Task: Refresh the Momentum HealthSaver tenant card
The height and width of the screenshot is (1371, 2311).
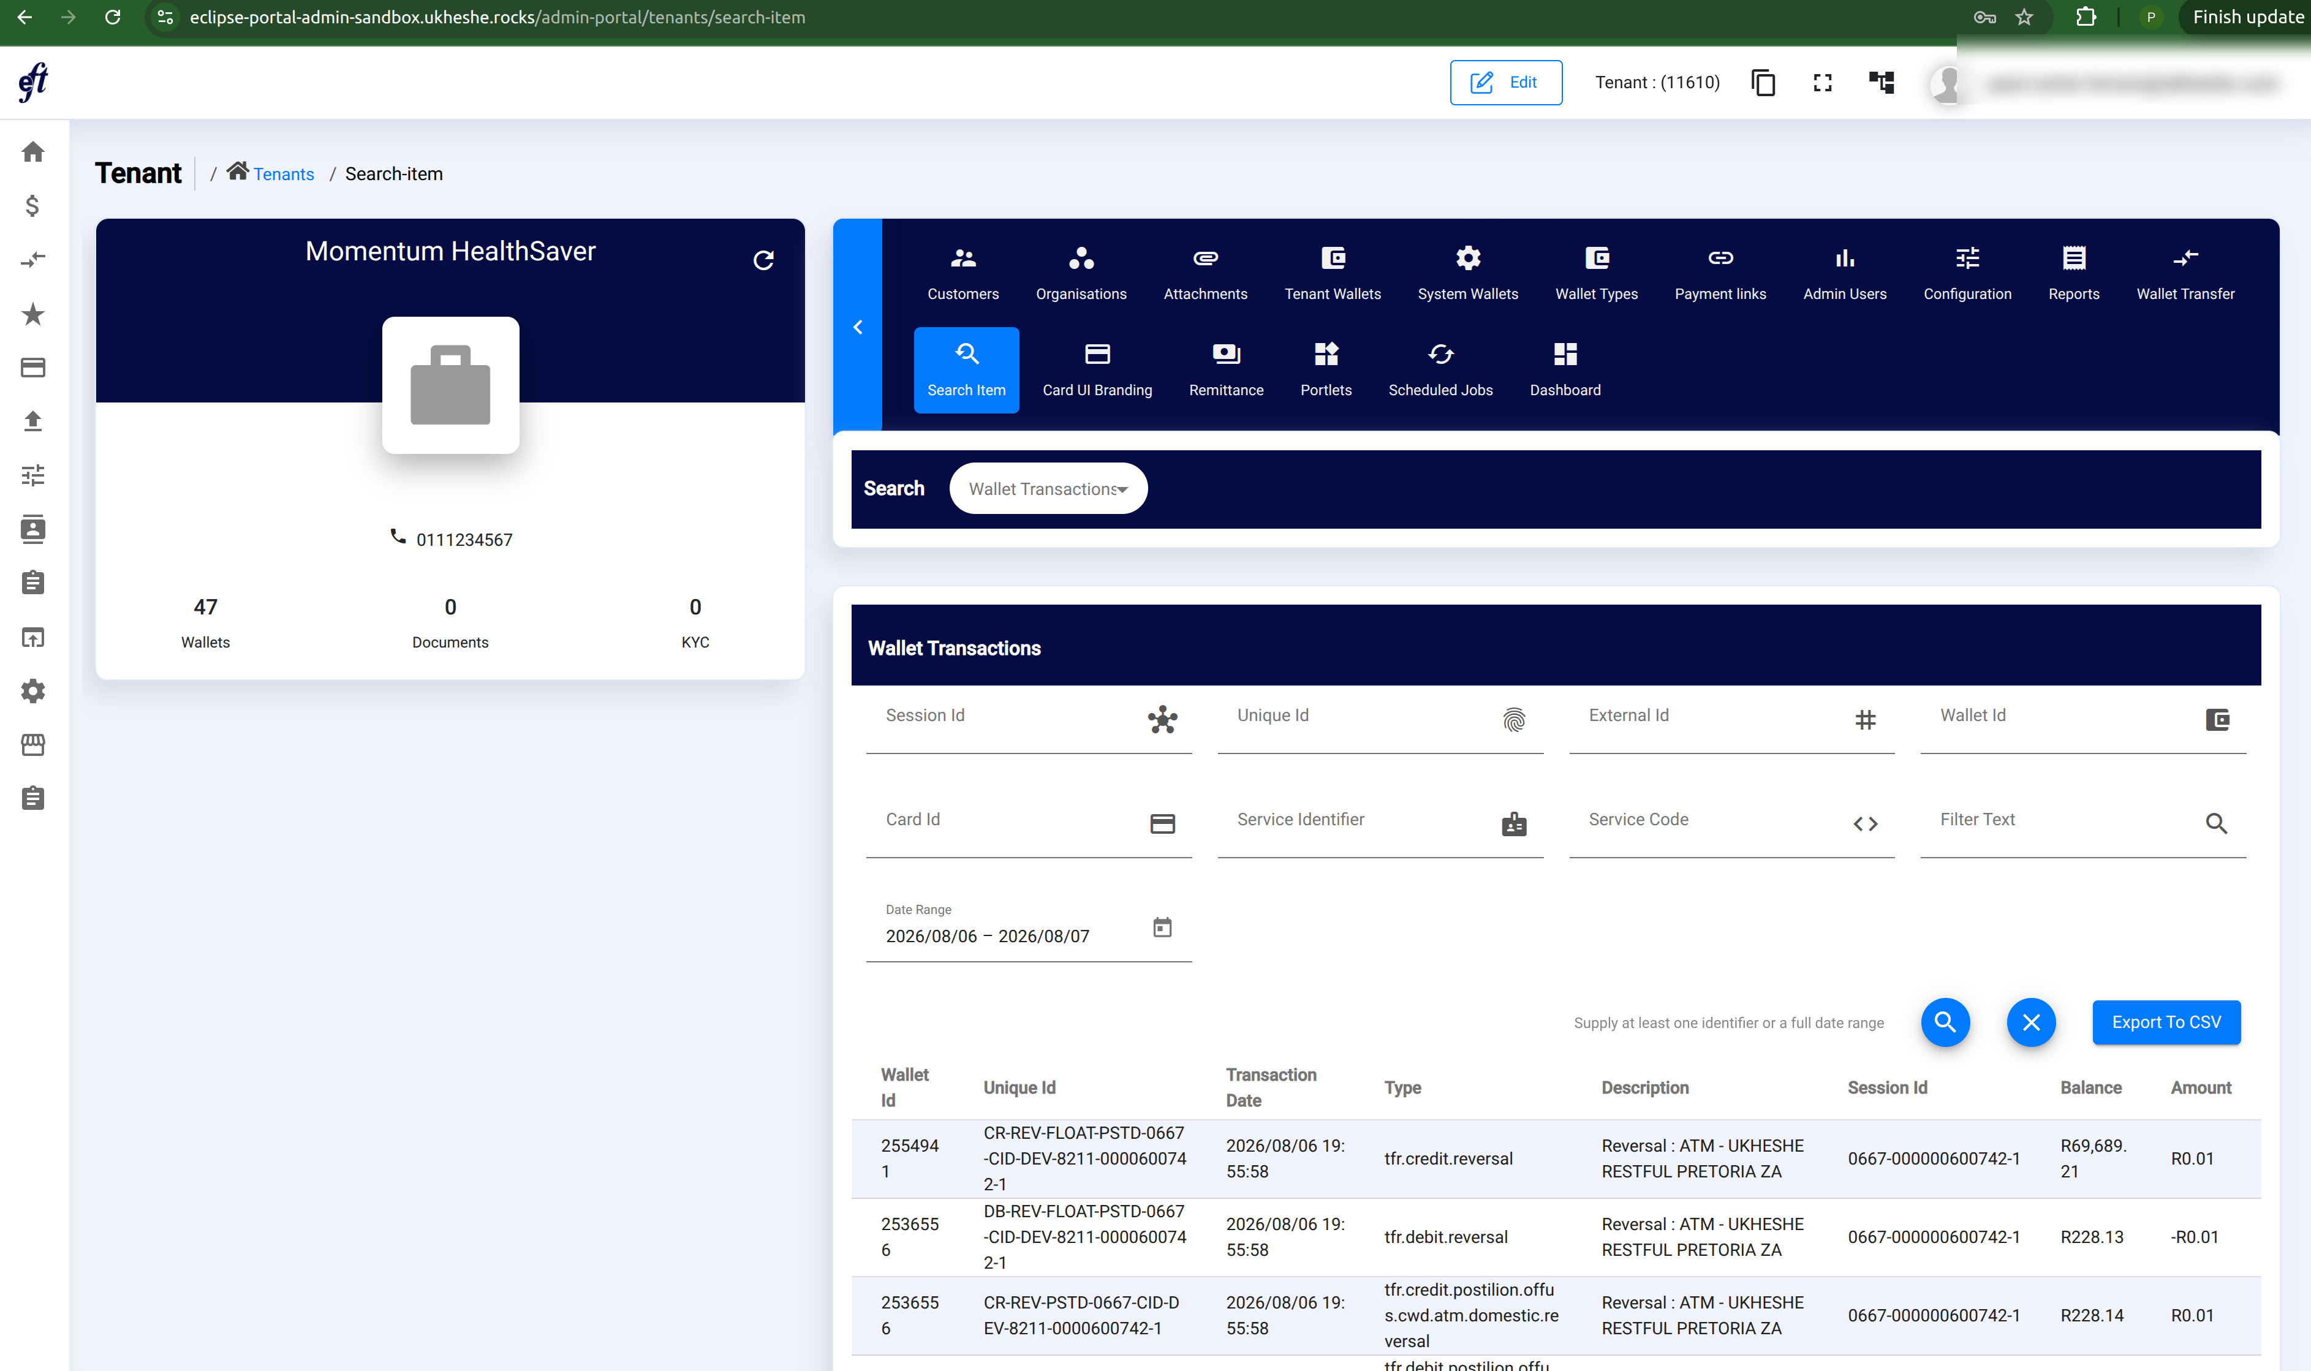Action: [x=763, y=260]
